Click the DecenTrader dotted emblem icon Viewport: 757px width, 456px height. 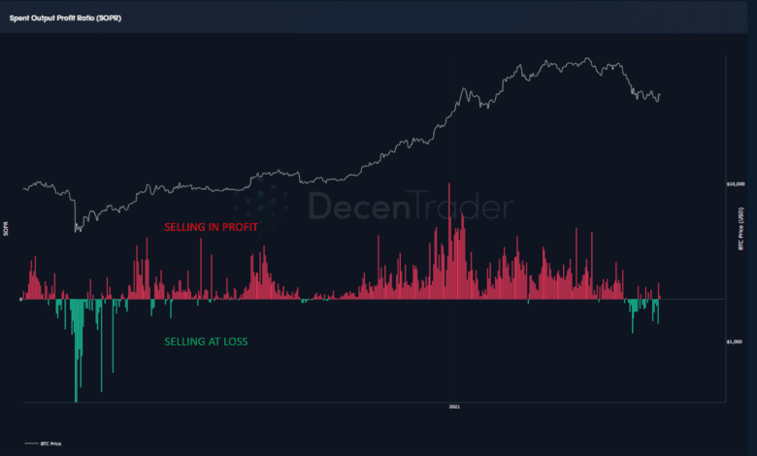pyautogui.click(x=261, y=201)
